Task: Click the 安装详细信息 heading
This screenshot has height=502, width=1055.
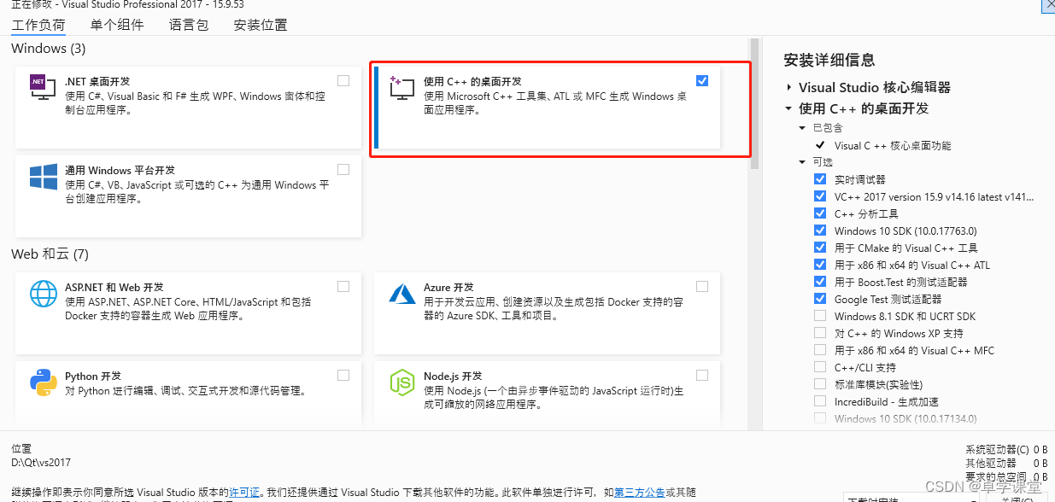Action: tap(829, 61)
